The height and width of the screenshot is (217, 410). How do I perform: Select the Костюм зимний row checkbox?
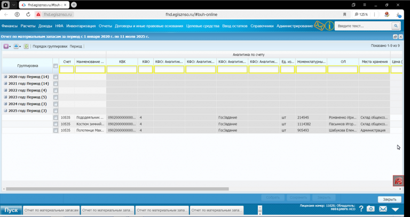[56, 124]
